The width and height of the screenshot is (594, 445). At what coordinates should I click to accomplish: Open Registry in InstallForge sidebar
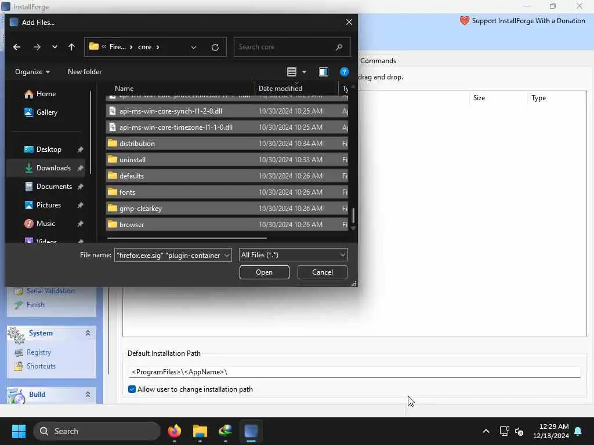(x=32, y=352)
